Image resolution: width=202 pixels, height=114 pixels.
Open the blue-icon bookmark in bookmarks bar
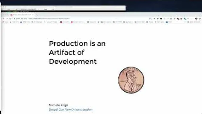click(169, 22)
